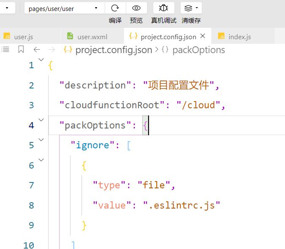Click the "packOptions" key on line 4
Screen dimensions: 285x249
coord(95,125)
